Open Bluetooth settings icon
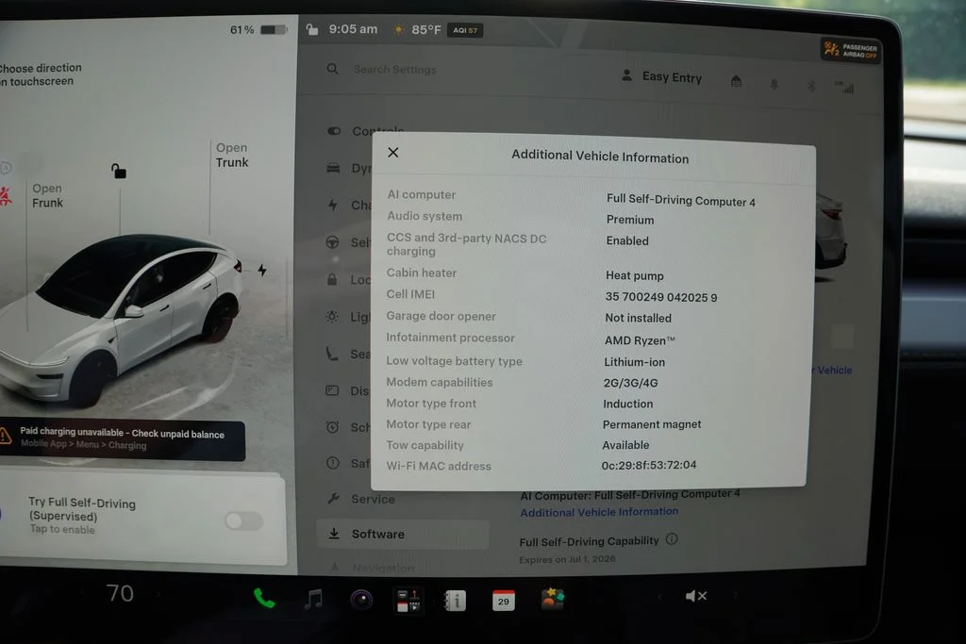This screenshot has width=966, height=644. tap(811, 86)
